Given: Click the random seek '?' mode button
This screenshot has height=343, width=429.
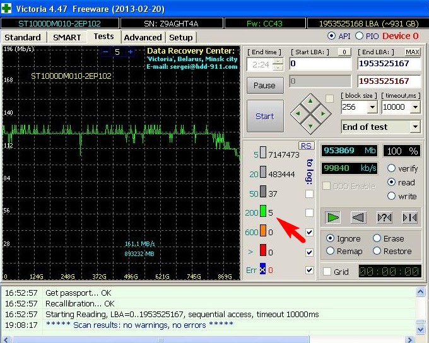Looking at the screenshot, I should [x=384, y=218].
